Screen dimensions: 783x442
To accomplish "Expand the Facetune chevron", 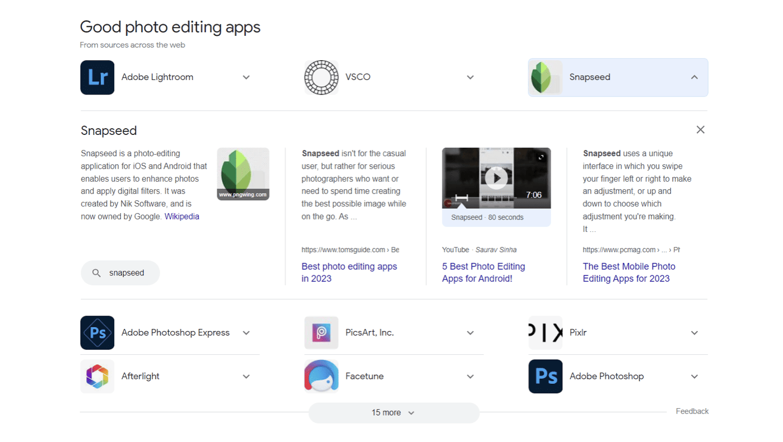I will (470, 377).
